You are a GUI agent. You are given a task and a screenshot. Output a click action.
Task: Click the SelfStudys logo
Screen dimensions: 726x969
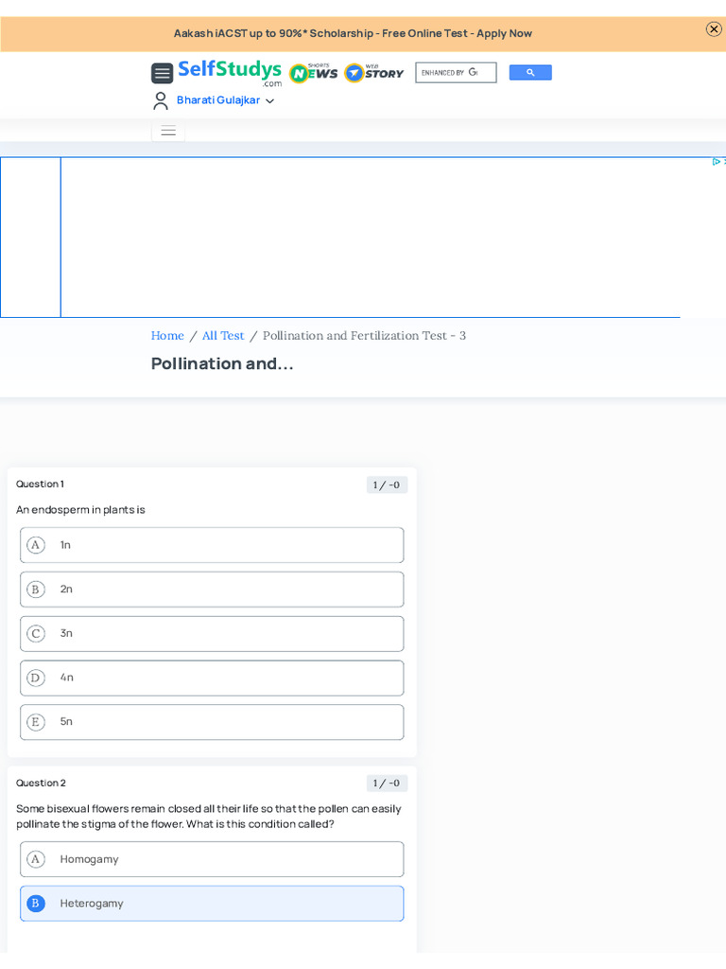[x=230, y=72]
